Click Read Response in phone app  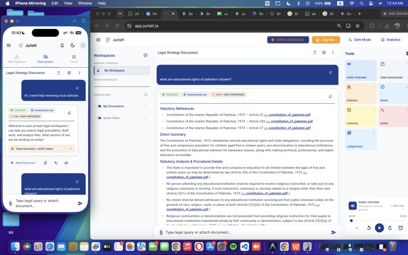pyautogui.click(x=23, y=163)
